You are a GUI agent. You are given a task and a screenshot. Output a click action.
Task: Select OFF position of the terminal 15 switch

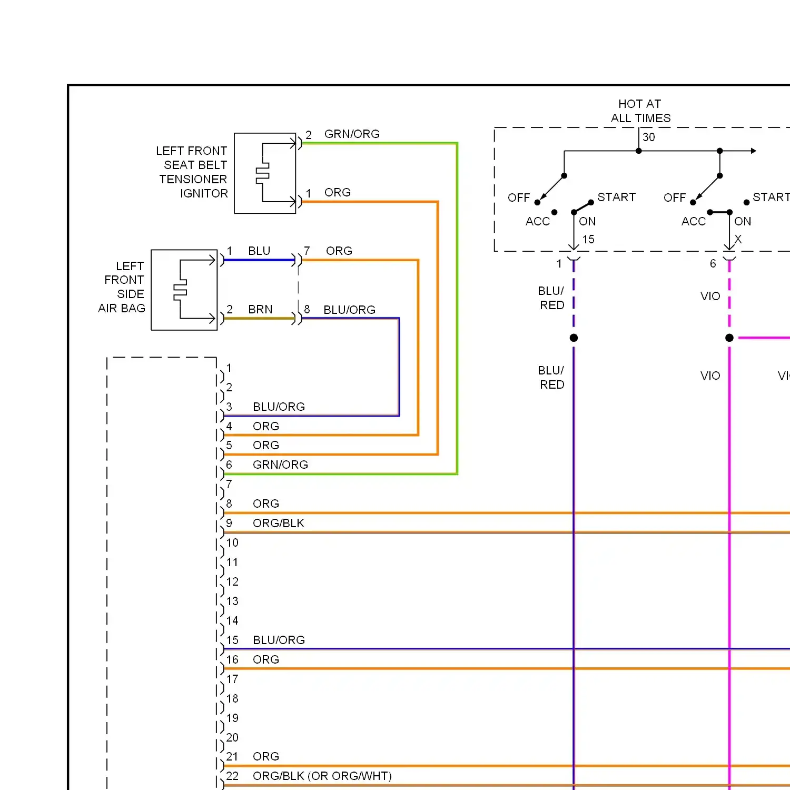(x=519, y=198)
